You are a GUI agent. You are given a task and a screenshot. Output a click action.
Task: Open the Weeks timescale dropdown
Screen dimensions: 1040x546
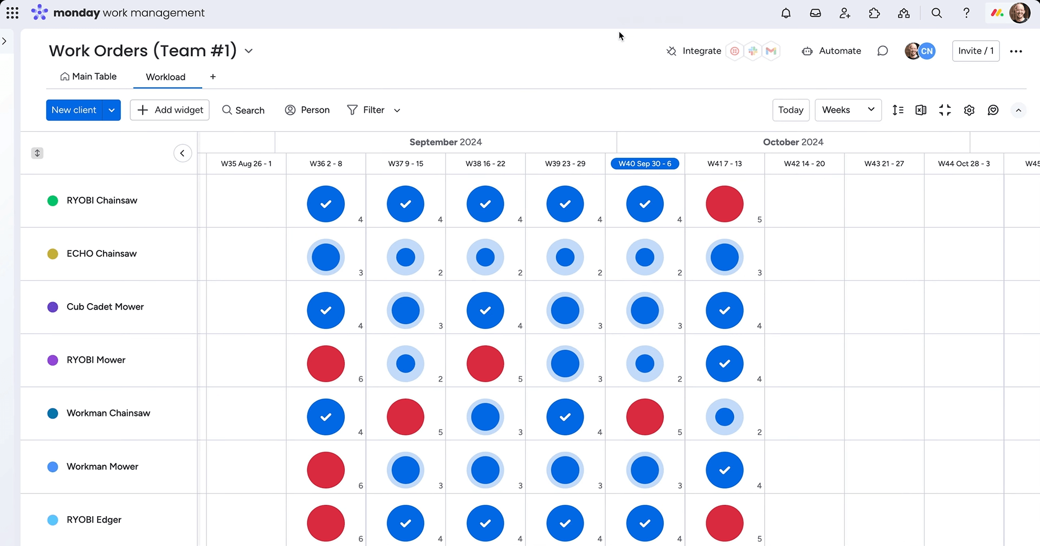[x=848, y=110]
